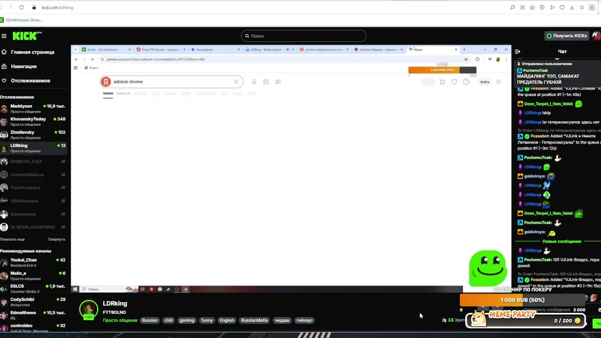Collapse the chat panel with arrow icon
Image resolution: width=601 pixels, height=338 pixels.
coord(517,52)
